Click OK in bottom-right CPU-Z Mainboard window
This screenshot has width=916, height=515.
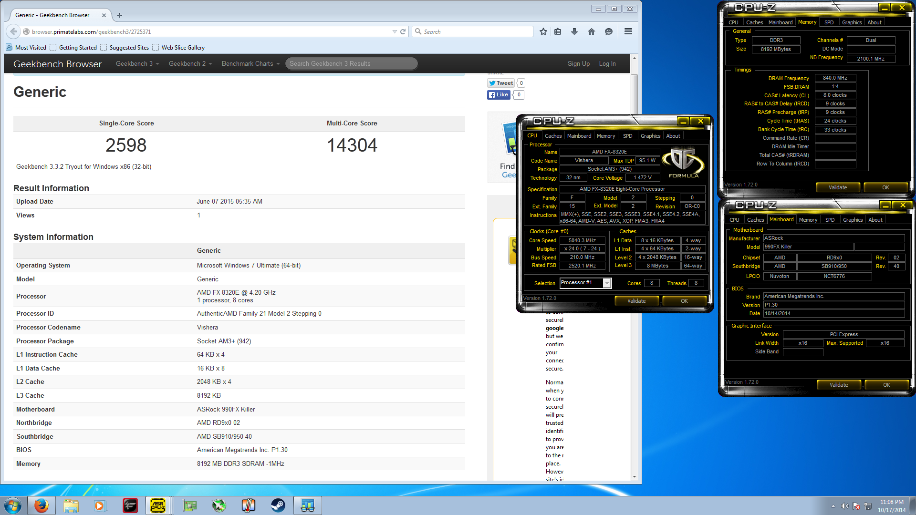(886, 385)
